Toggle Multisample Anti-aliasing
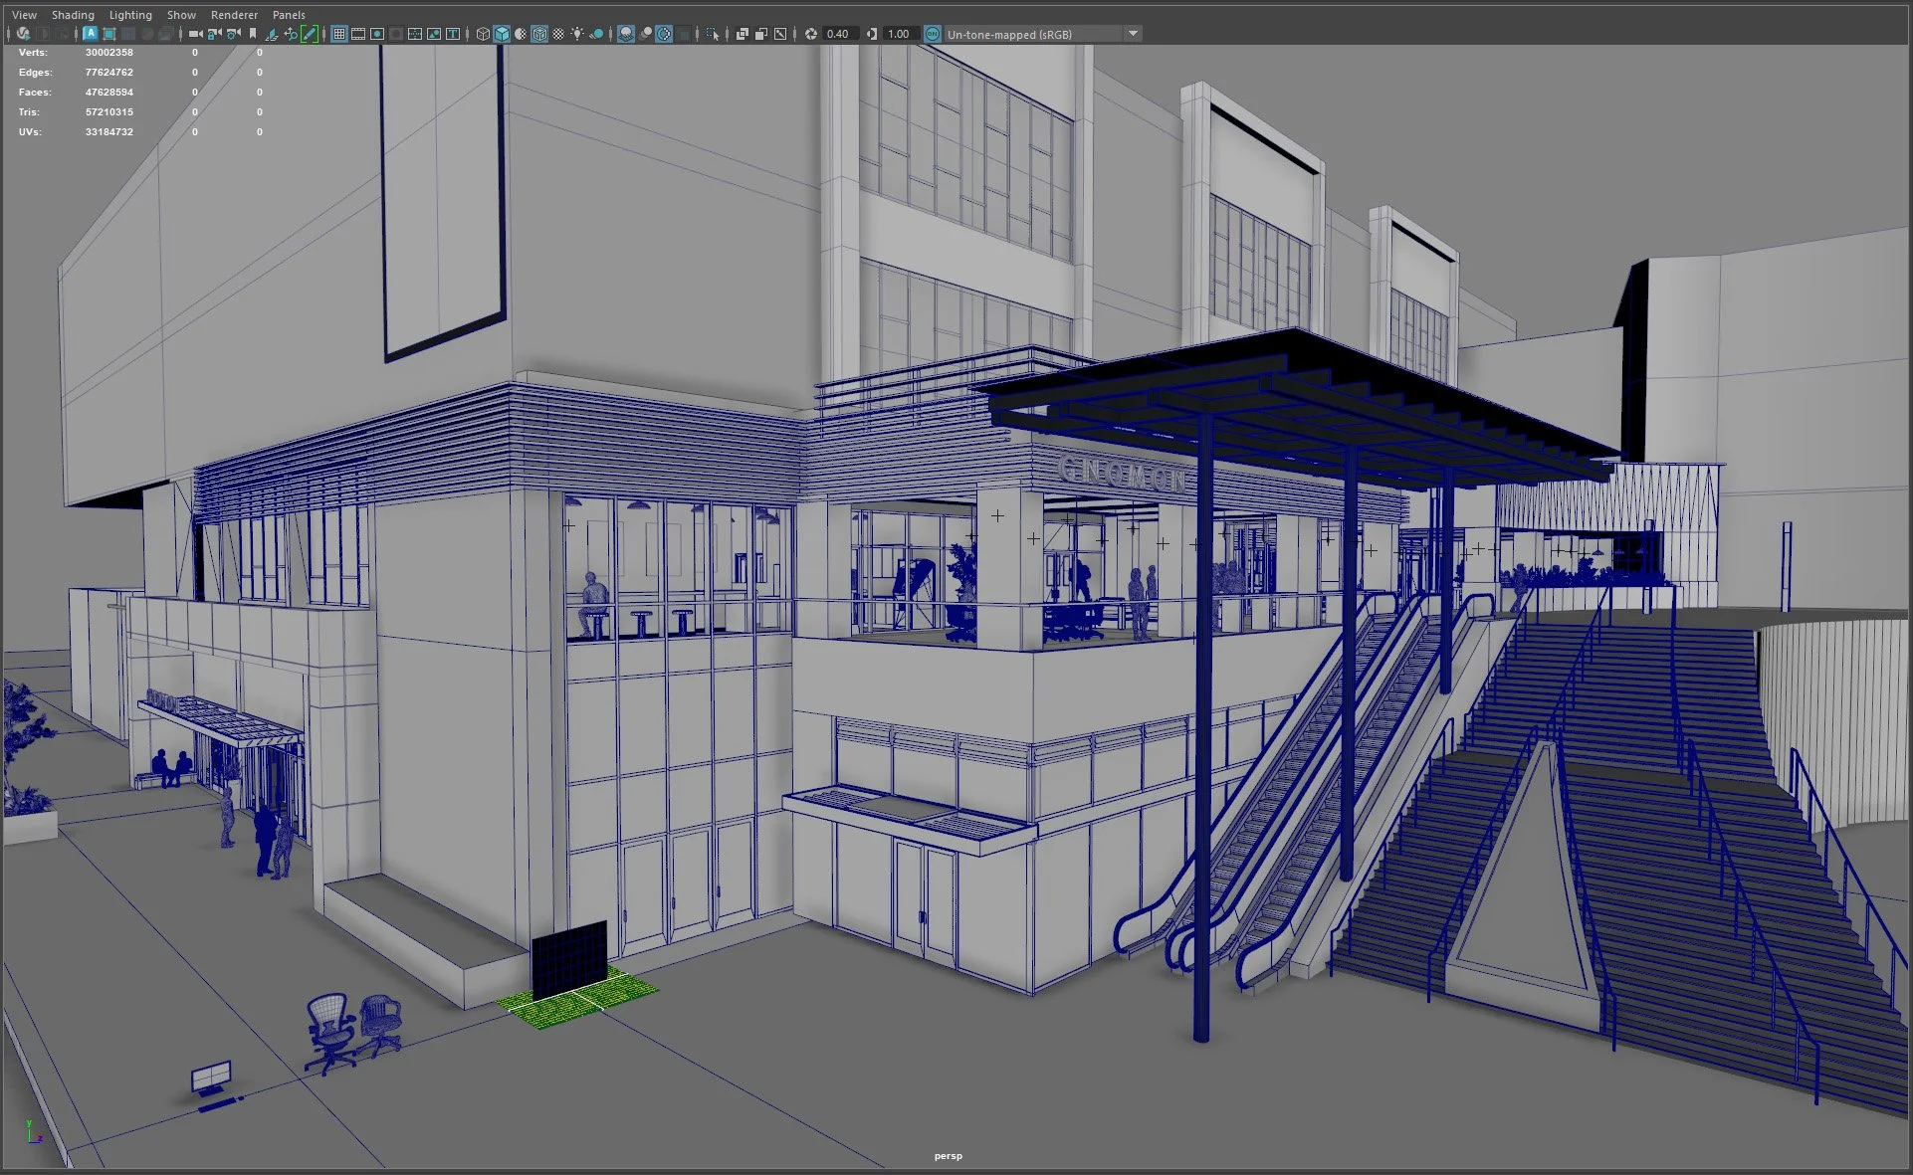The height and width of the screenshot is (1175, 1913). (664, 34)
